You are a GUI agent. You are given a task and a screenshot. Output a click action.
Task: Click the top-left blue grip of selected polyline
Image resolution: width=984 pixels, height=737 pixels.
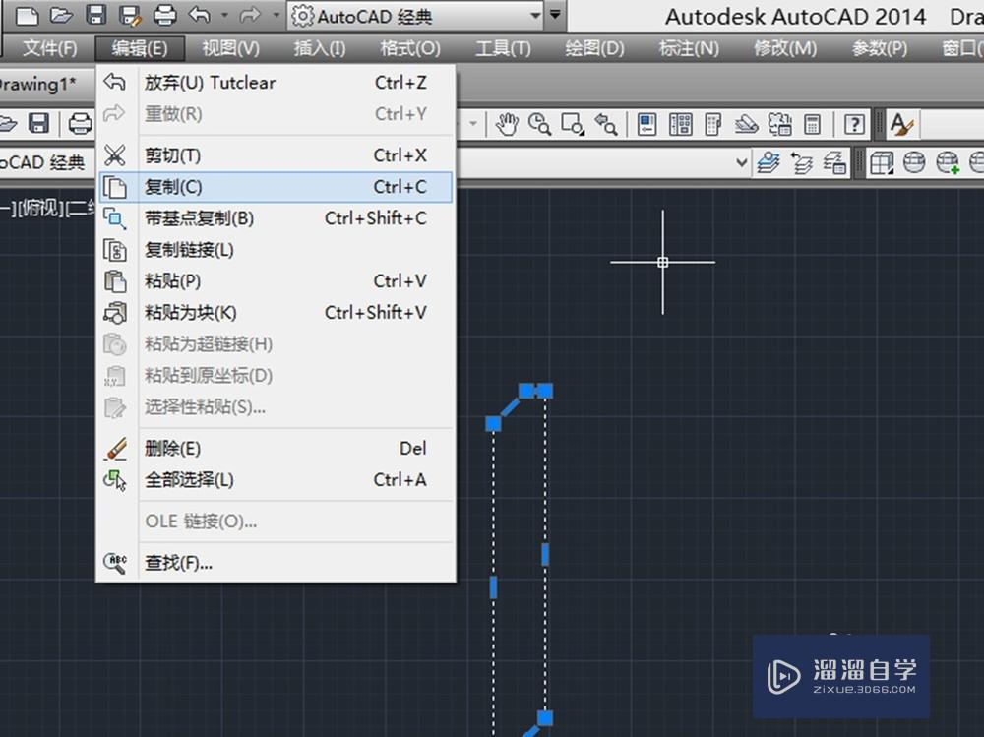pos(525,391)
